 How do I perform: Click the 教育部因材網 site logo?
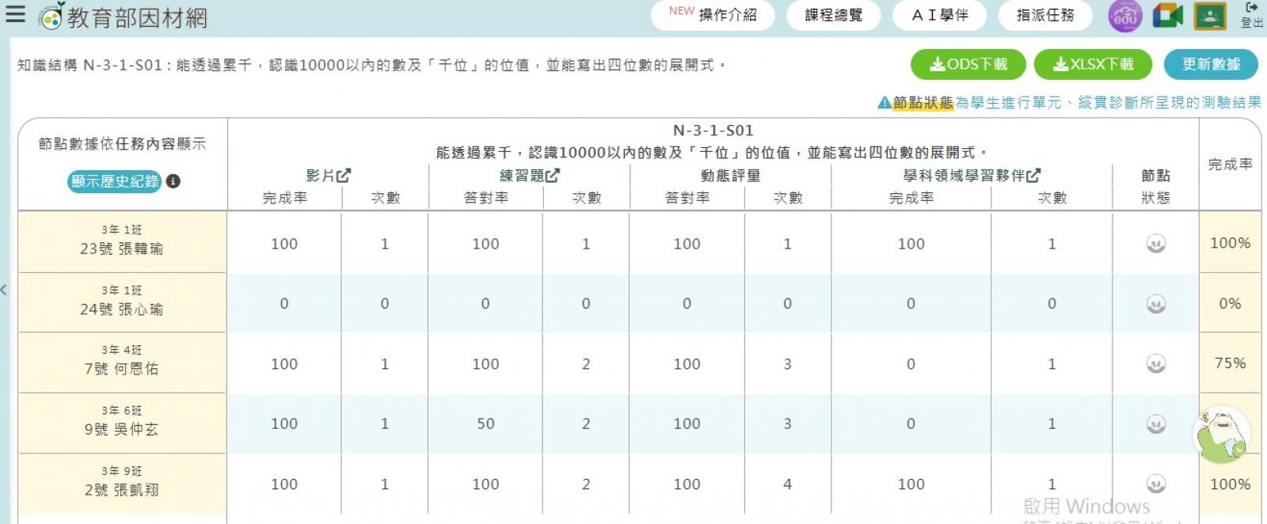124,17
